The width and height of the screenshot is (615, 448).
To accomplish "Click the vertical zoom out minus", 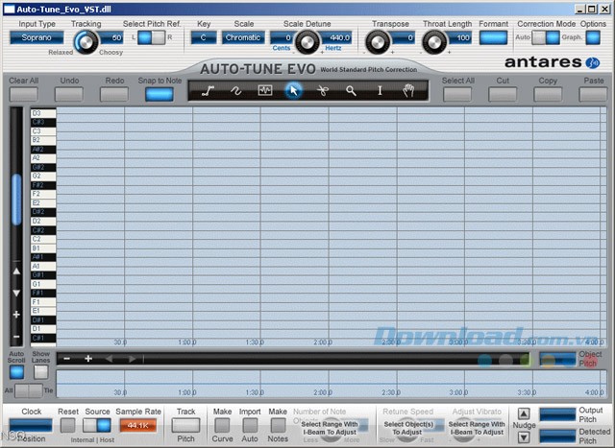I will [x=16, y=337].
